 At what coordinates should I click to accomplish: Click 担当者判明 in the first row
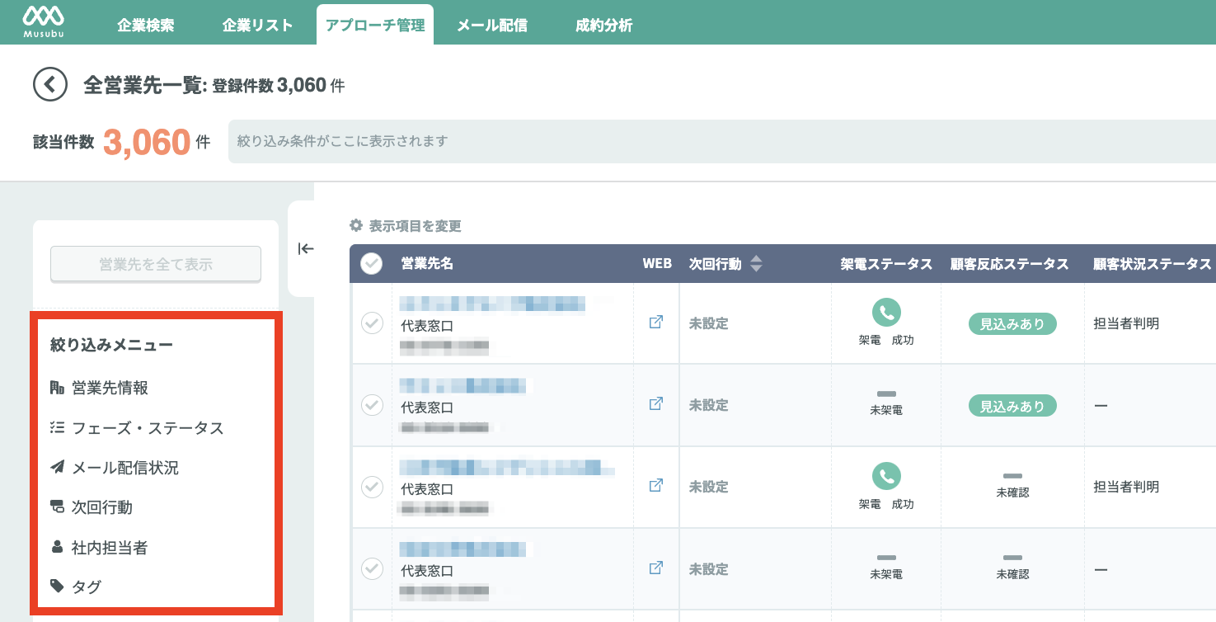click(x=1126, y=323)
